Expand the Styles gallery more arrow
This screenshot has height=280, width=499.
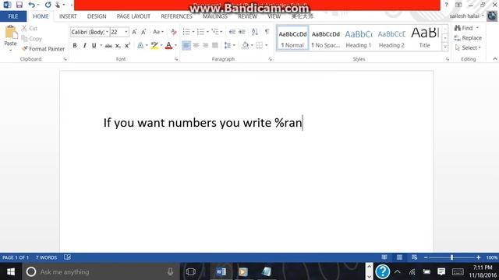pos(445,47)
